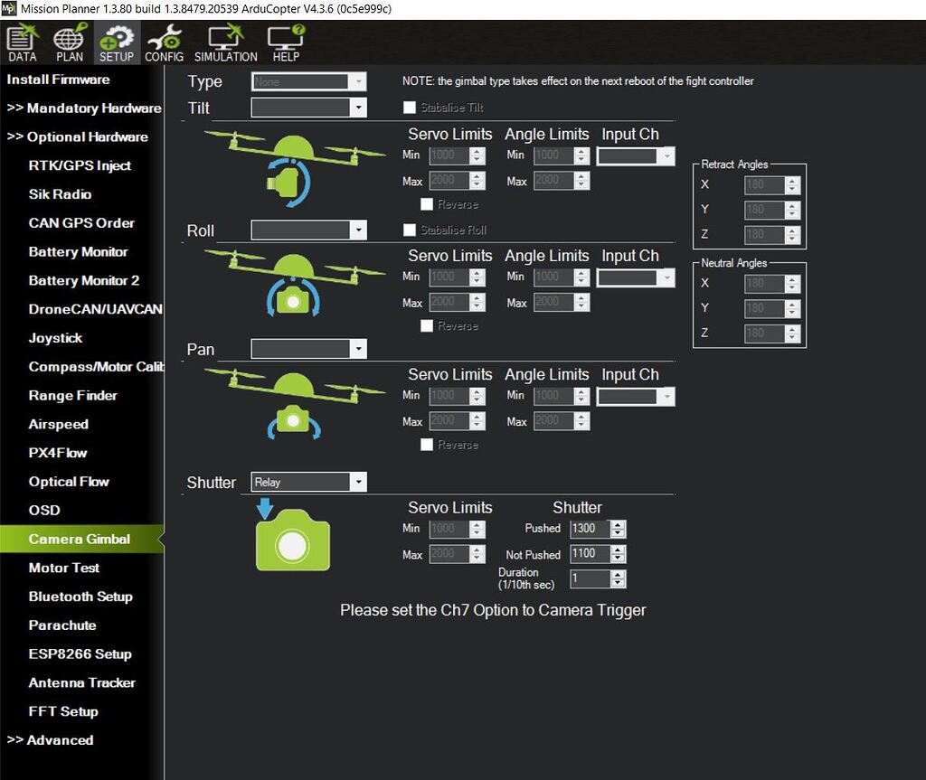Open the Optional Hardware section

(x=81, y=136)
